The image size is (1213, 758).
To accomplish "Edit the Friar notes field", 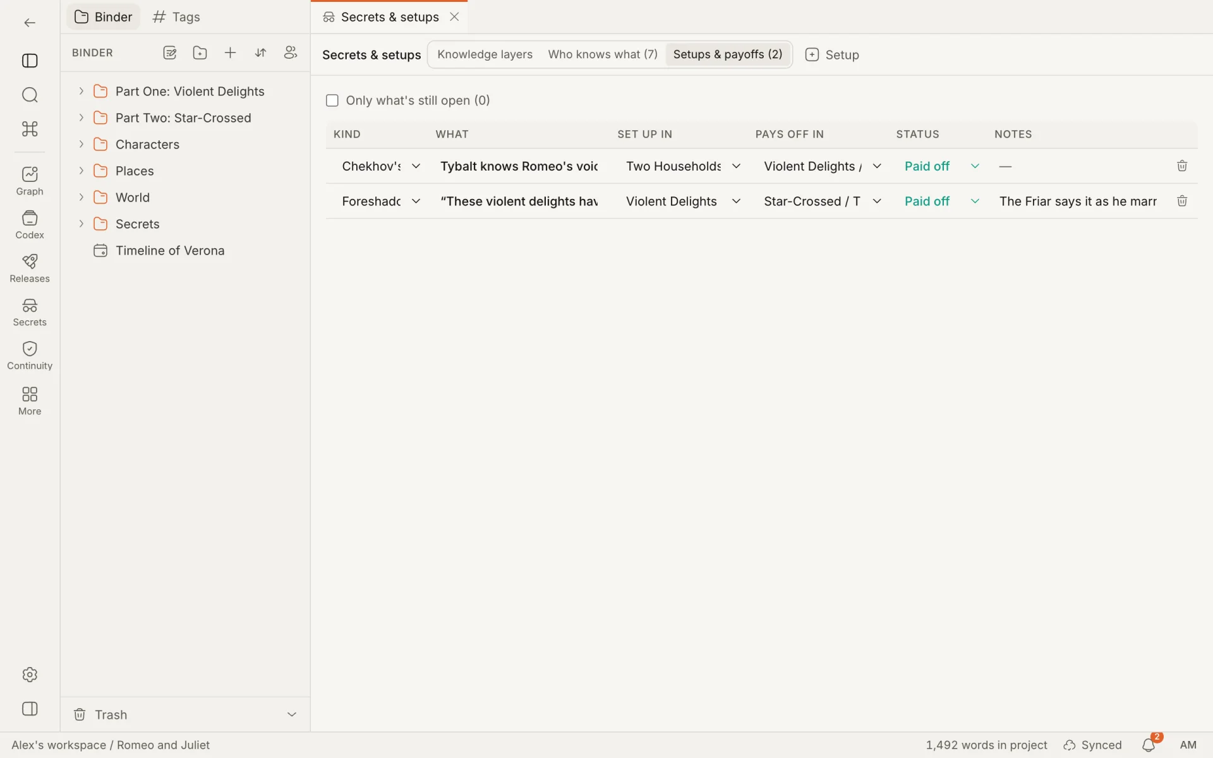I will click(x=1078, y=202).
